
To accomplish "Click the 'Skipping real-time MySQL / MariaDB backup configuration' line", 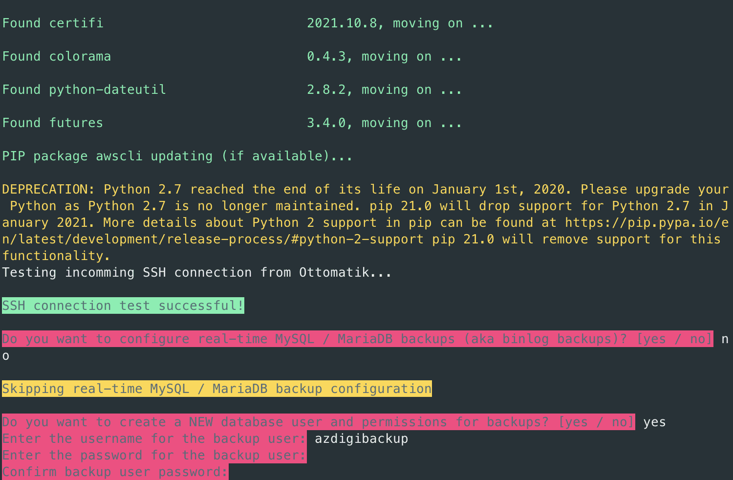I will (x=216, y=389).
